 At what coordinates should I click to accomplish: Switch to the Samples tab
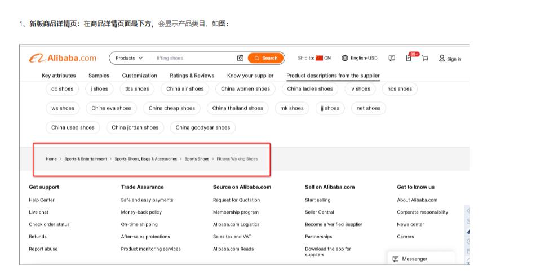pos(99,76)
